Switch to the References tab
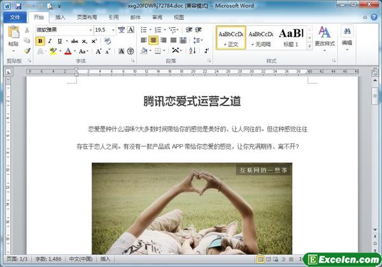Viewport: 382px width, 267px height. (114, 17)
